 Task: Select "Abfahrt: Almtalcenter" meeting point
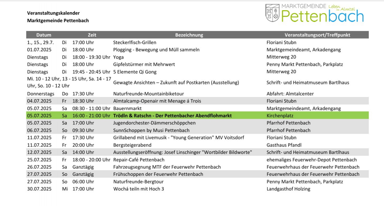click(x=290, y=94)
